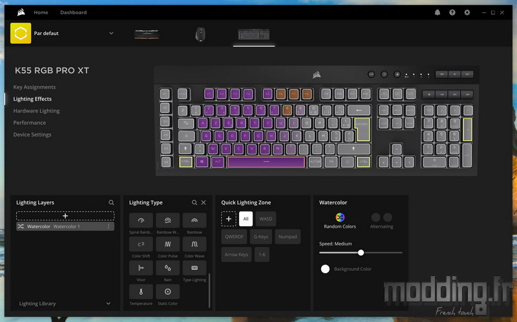
Task: Choose Color Shift effect
Action: click(141, 244)
